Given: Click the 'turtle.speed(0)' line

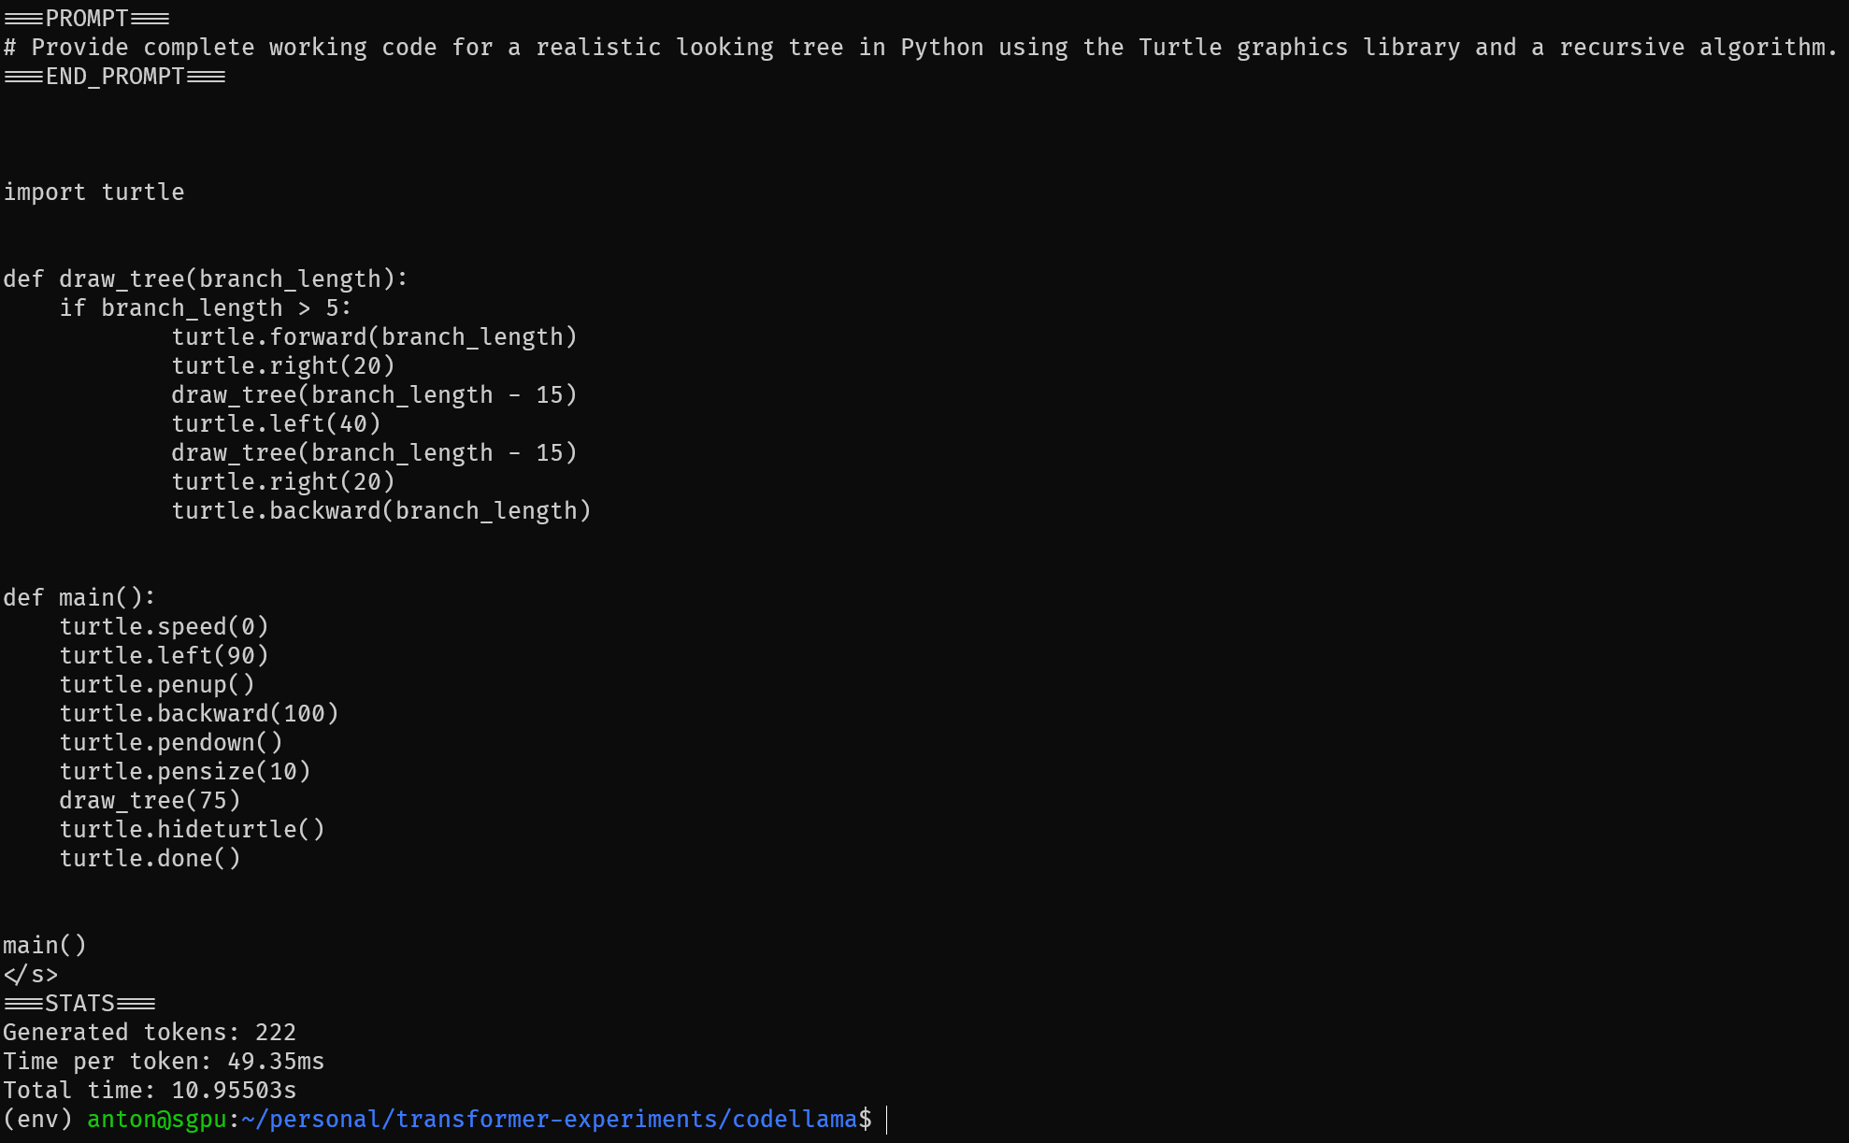Looking at the screenshot, I should point(164,626).
